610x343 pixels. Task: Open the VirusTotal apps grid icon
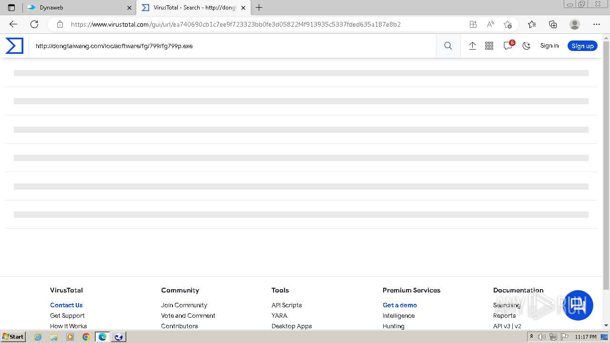[x=489, y=46]
